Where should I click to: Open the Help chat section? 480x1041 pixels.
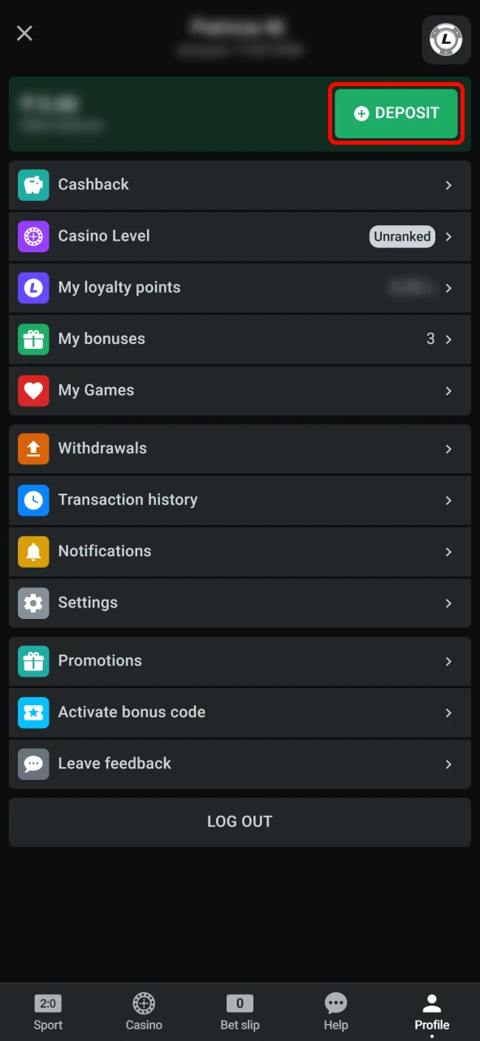point(335,1011)
